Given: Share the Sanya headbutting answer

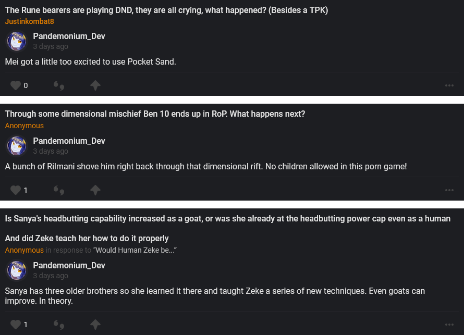Looking at the screenshot, I should click(95, 325).
